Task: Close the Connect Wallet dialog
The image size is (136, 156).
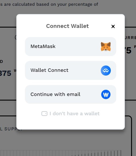Action: point(113,26)
